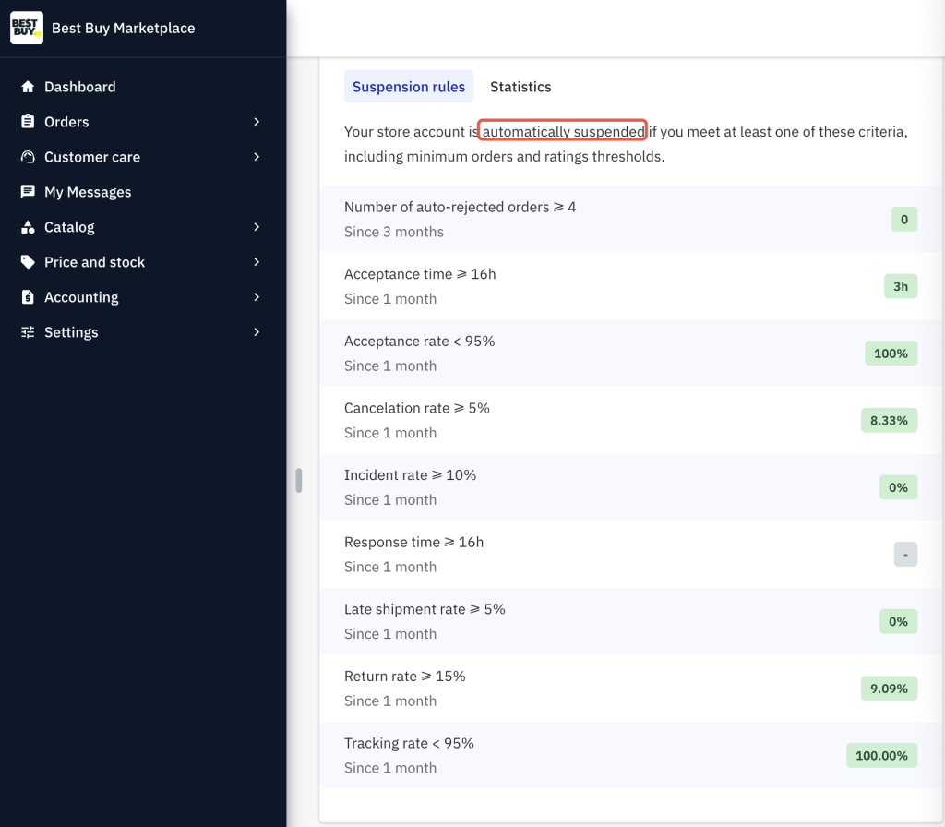Screen dimensions: 945x827
Task: Click the 8.33% cancelation rate badge
Action: [x=888, y=420]
